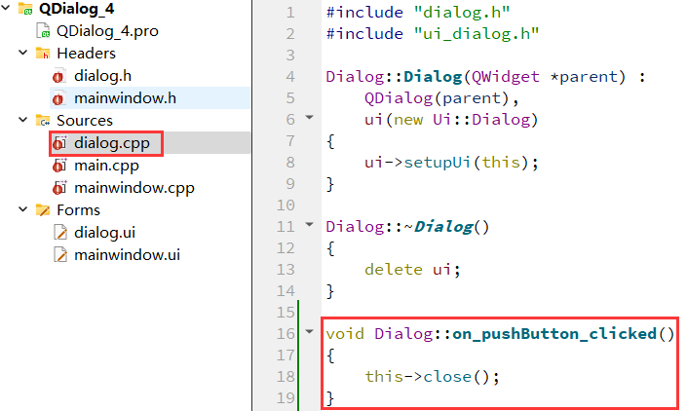Image resolution: width=687 pixels, height=411 pixels.
Task: Click the dialog.cpp source file icon
Action: (x=59, y=143)
